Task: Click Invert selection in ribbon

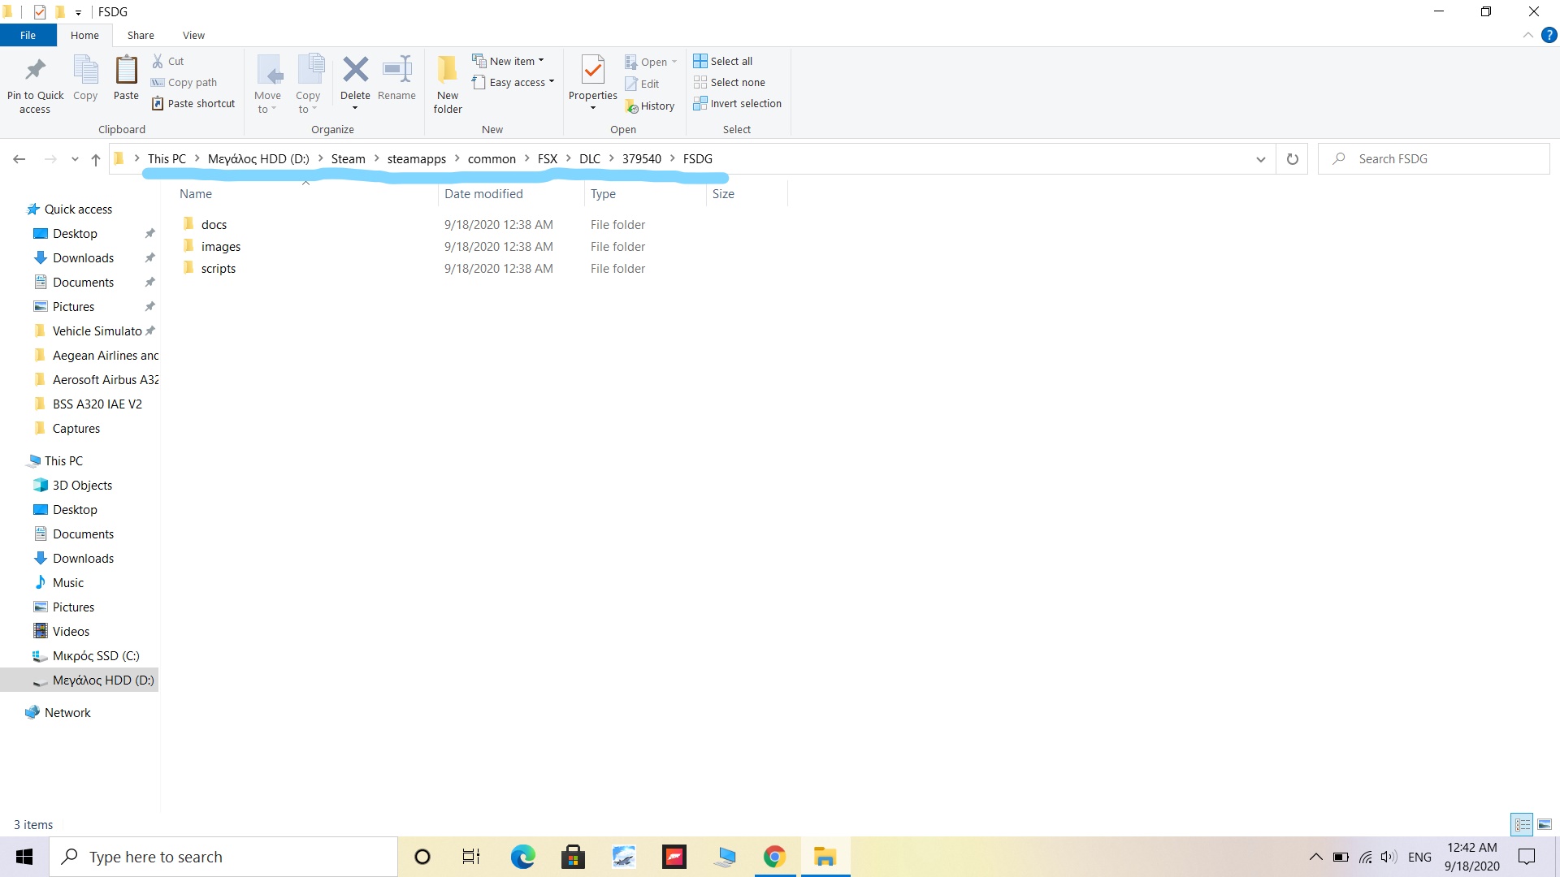Action: point(737,104)
